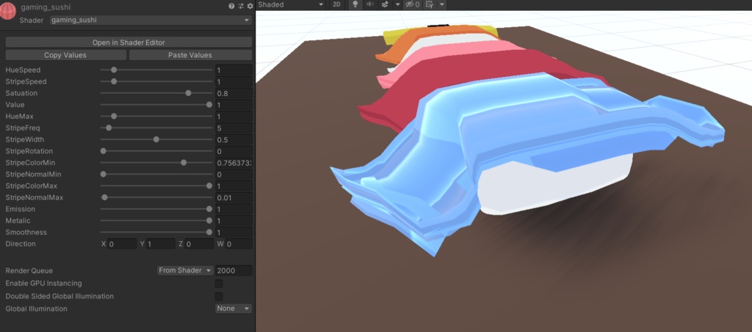Enable Double Sided Global Illumination checkbox
The image size is (752, 332).
(219, 296)
